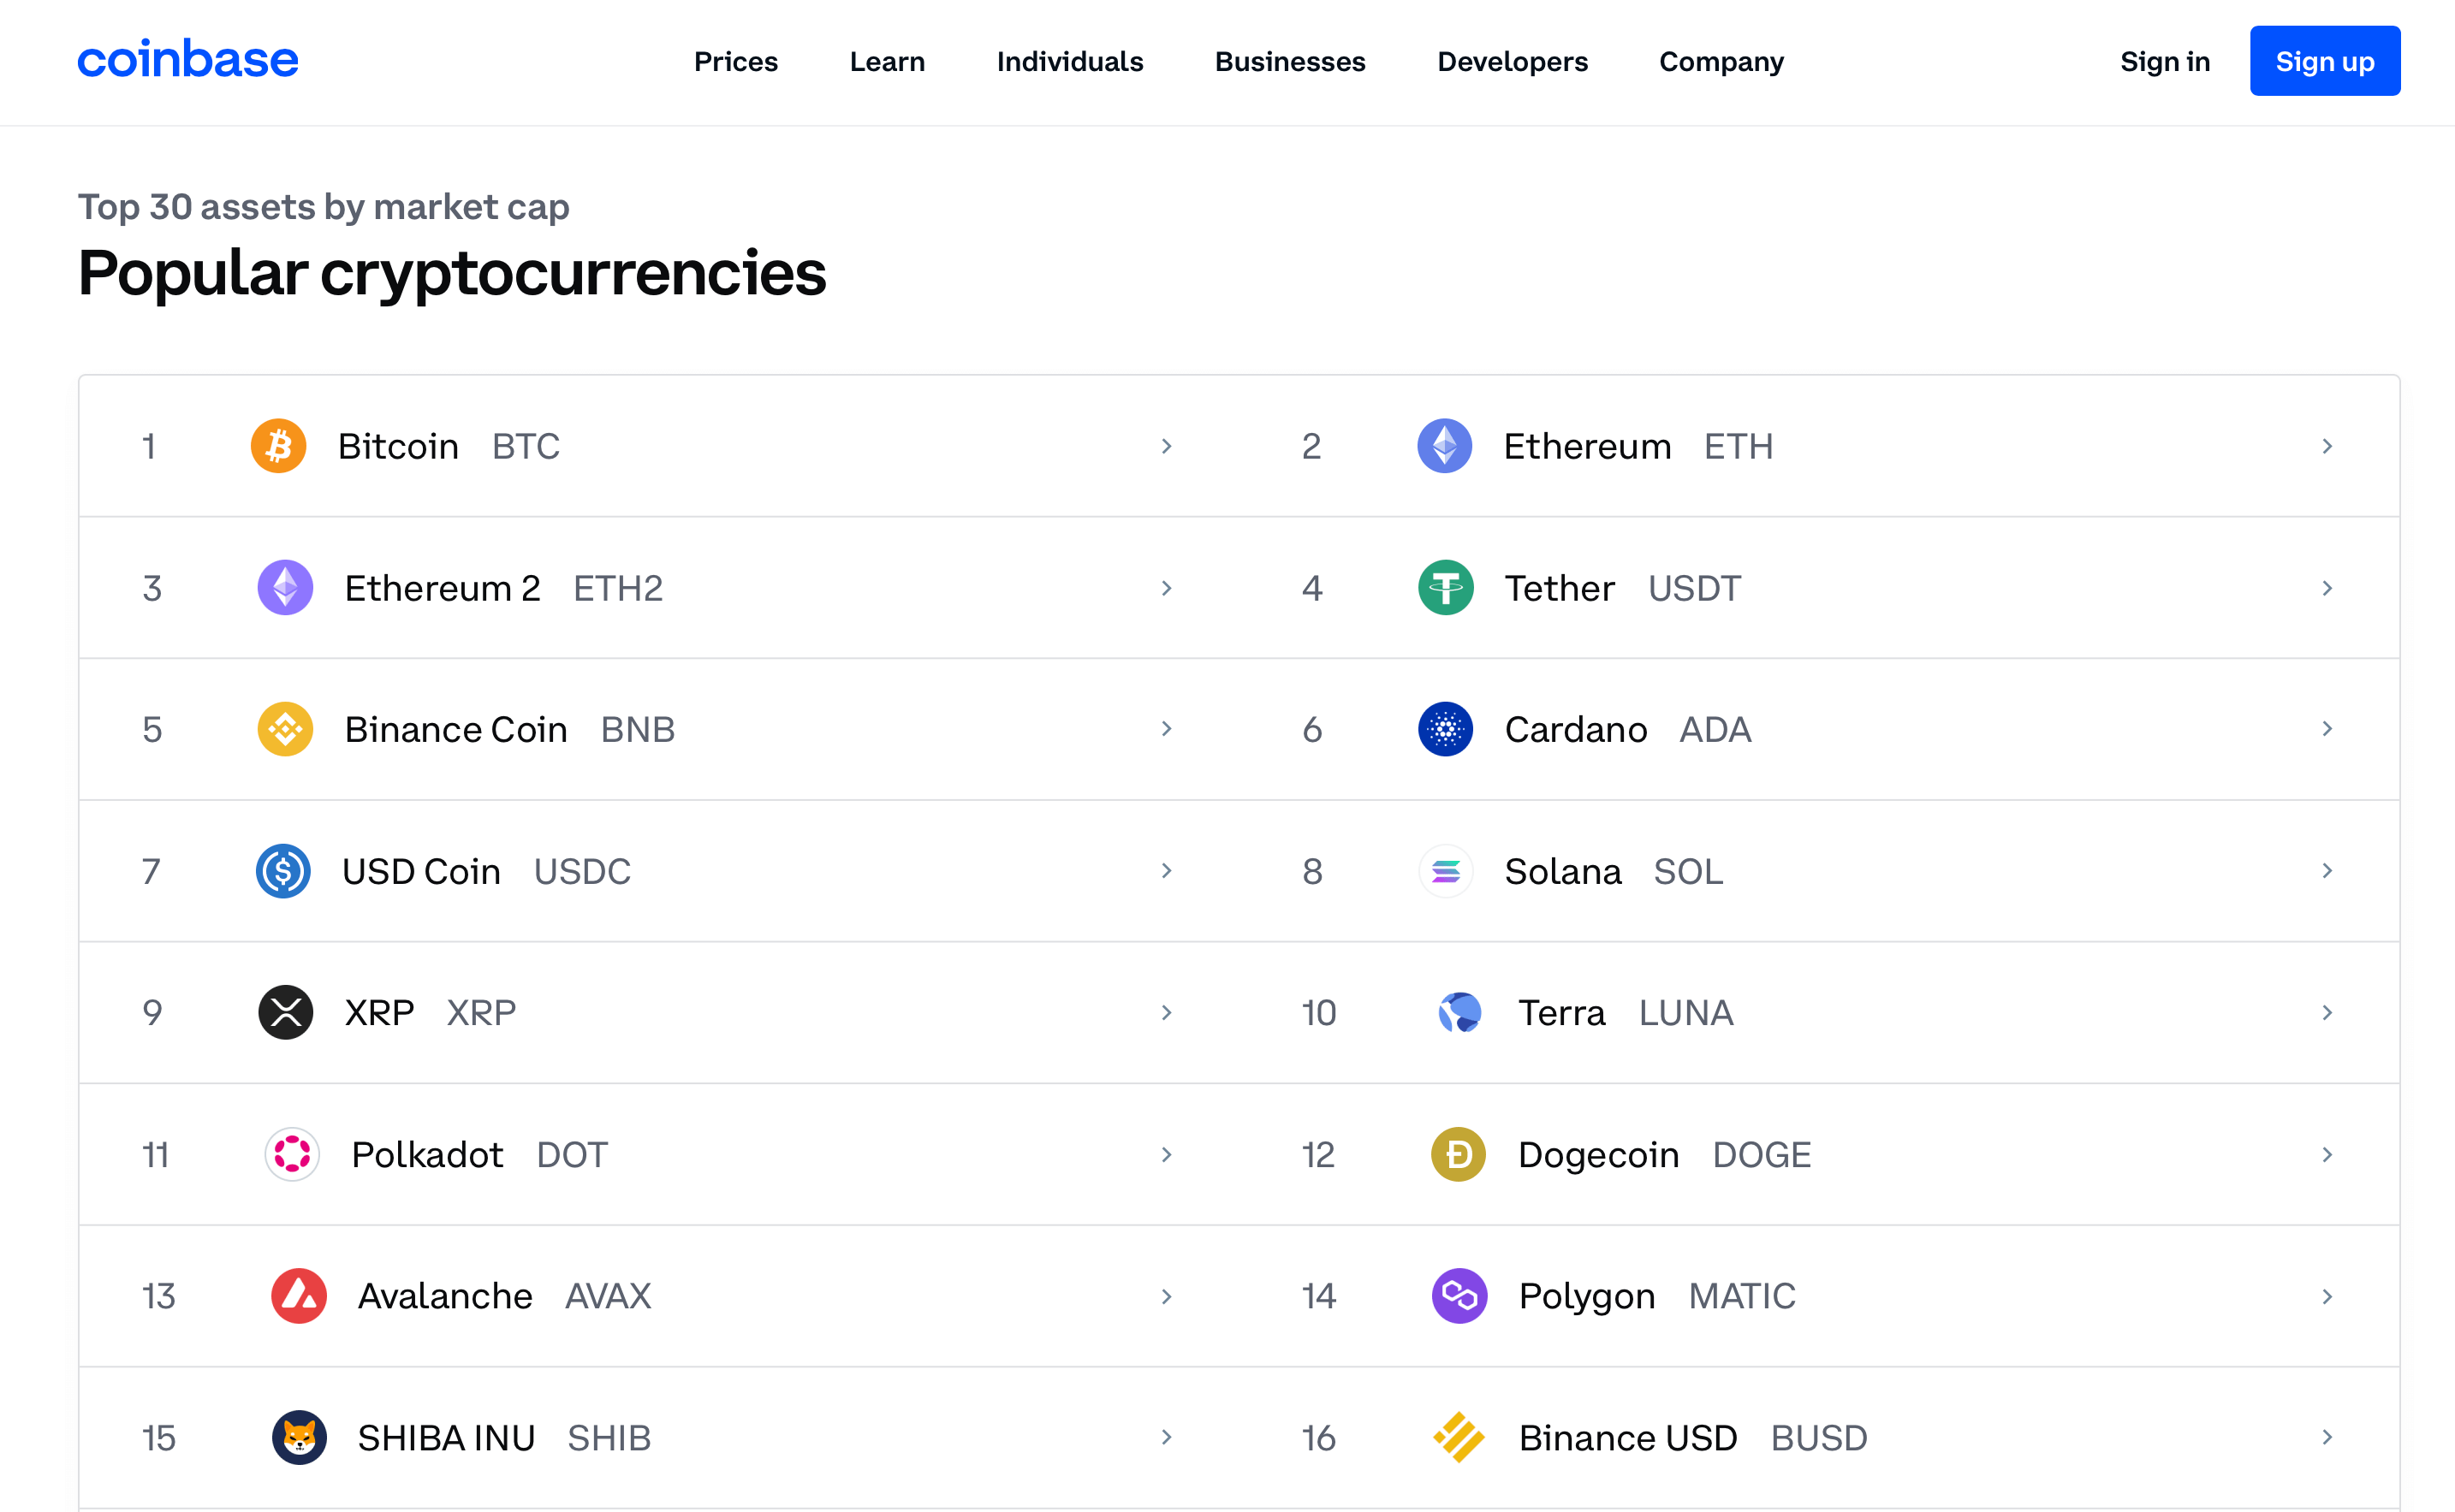Open the Avalanche name link
The width and height of the screenshot is (2455, 1512).
click(x=445, y=1296)
